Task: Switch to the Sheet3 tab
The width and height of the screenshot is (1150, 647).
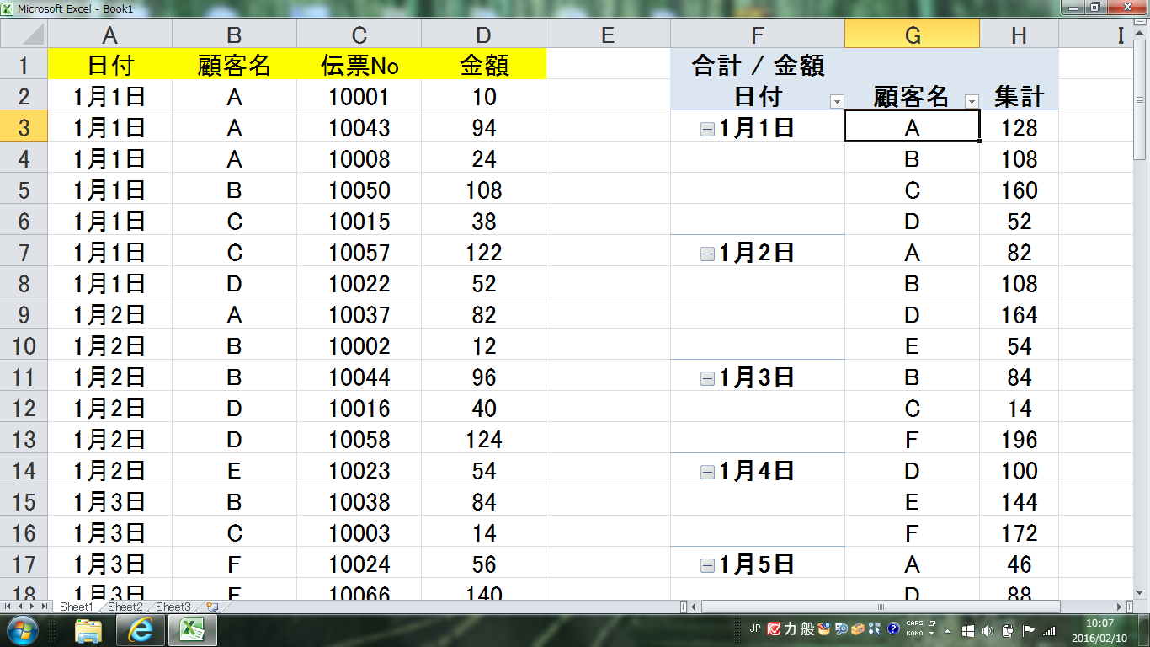Action: pos(173,607)
